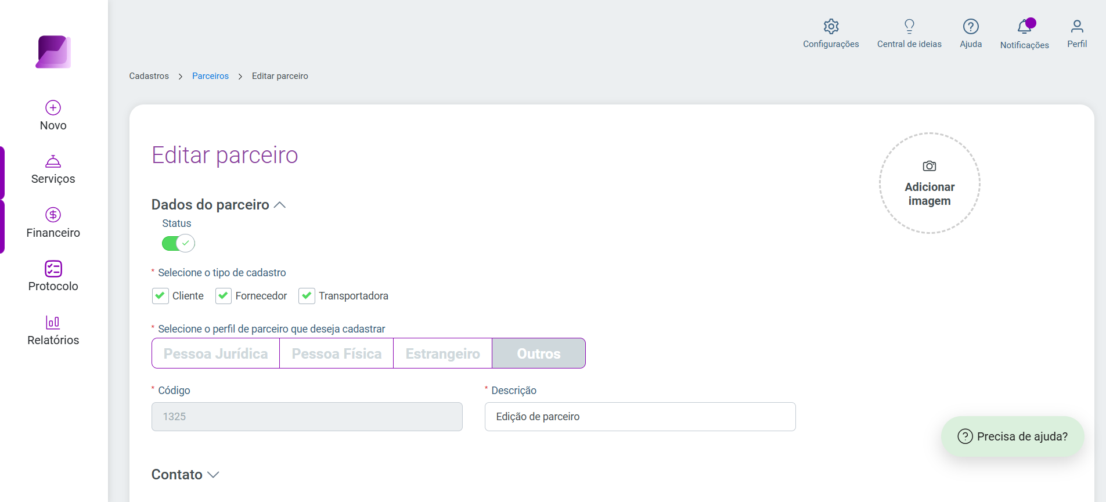The height and width of the screenshot is (502, 1106).
Task: Open Notificações bell icon
Action: (1024, 27)
